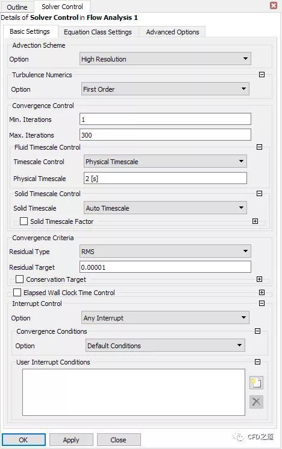The image size is (282, 449).
Task: Check the Conservation Target checkbox
Action: point(19,279)
